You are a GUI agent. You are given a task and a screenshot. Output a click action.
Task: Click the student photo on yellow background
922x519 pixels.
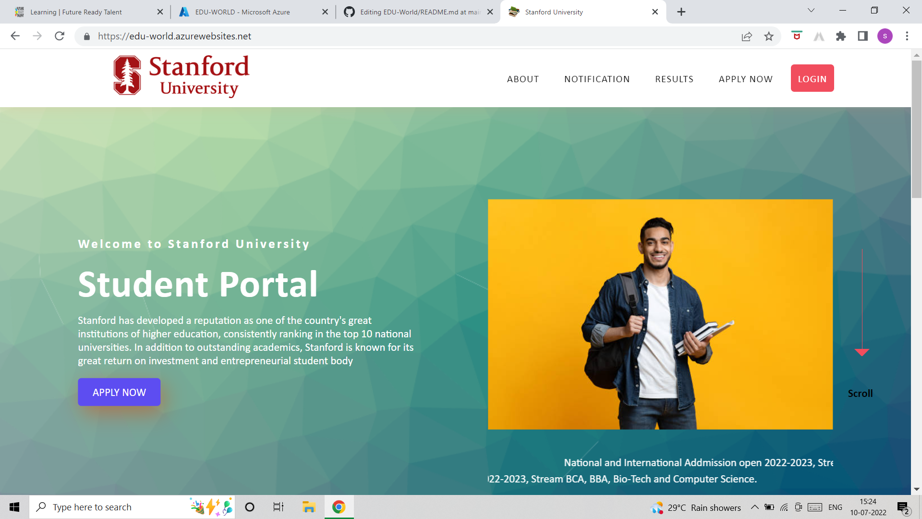click(660, 314)
